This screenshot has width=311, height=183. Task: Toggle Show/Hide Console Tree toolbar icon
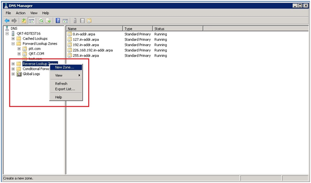[x=32, y=21]
